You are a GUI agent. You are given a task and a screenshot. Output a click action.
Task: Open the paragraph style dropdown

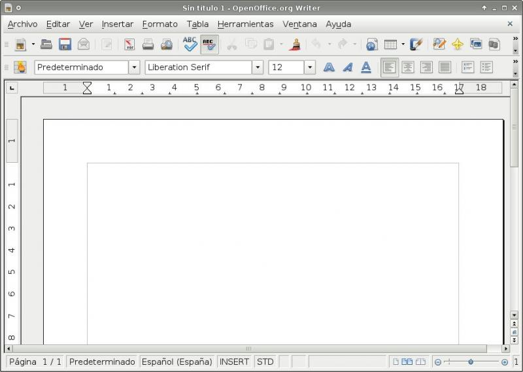[134, 67]
